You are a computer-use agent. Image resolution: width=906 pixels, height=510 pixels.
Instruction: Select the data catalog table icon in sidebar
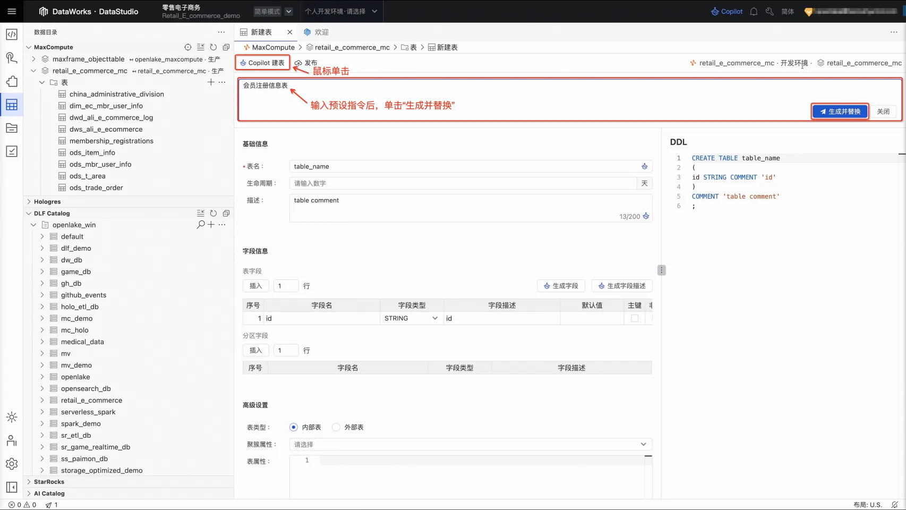click(x=12, y=105)
